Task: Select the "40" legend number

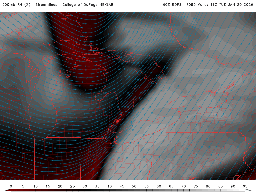Action: point(109,186)
